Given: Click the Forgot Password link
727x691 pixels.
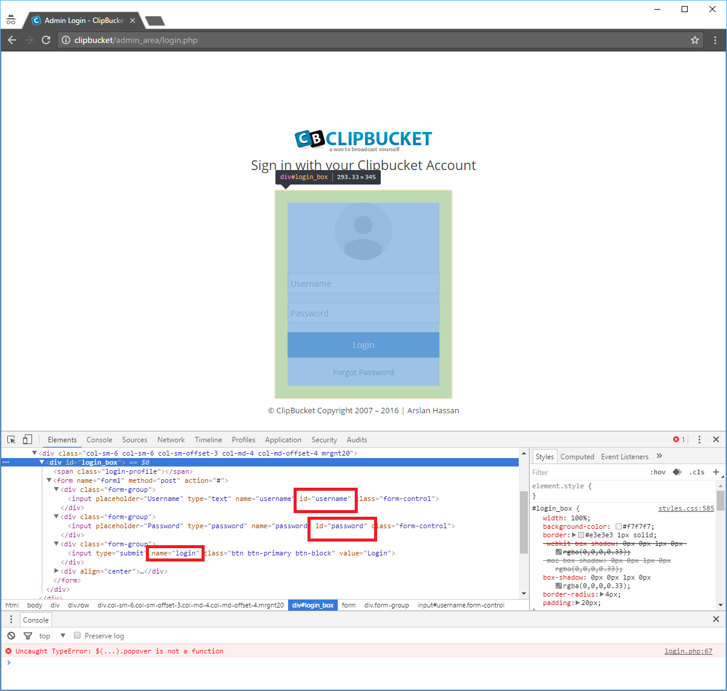Looking at the screenshot, I should [x=363, y=372].
